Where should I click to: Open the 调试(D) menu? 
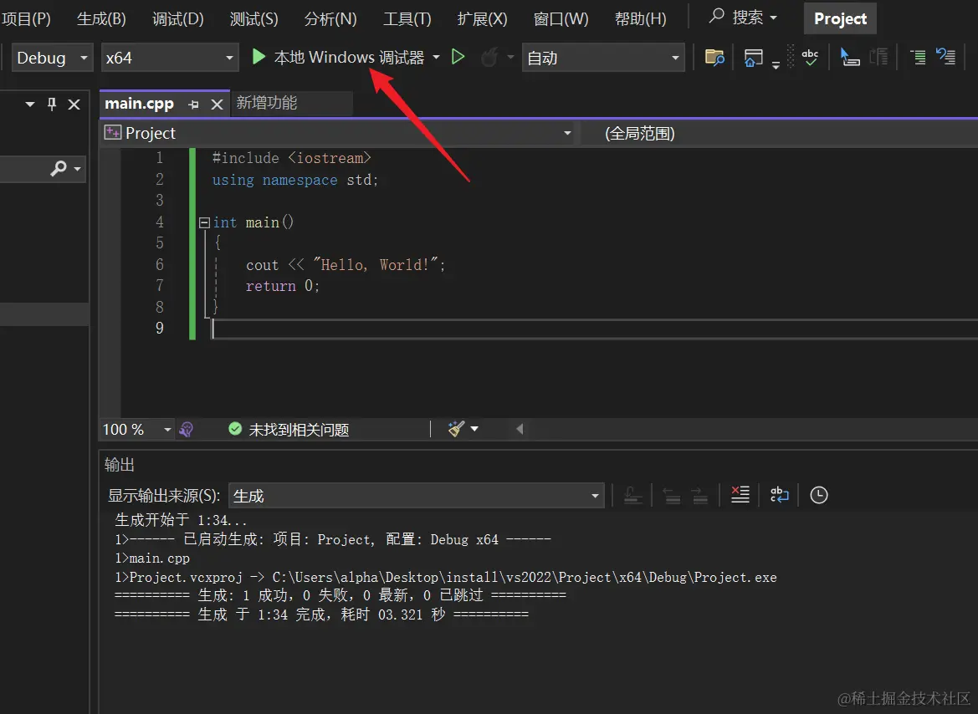[x=178, y=18]
